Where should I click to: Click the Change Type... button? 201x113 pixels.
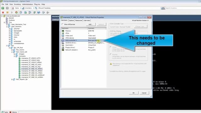[141, 26]
